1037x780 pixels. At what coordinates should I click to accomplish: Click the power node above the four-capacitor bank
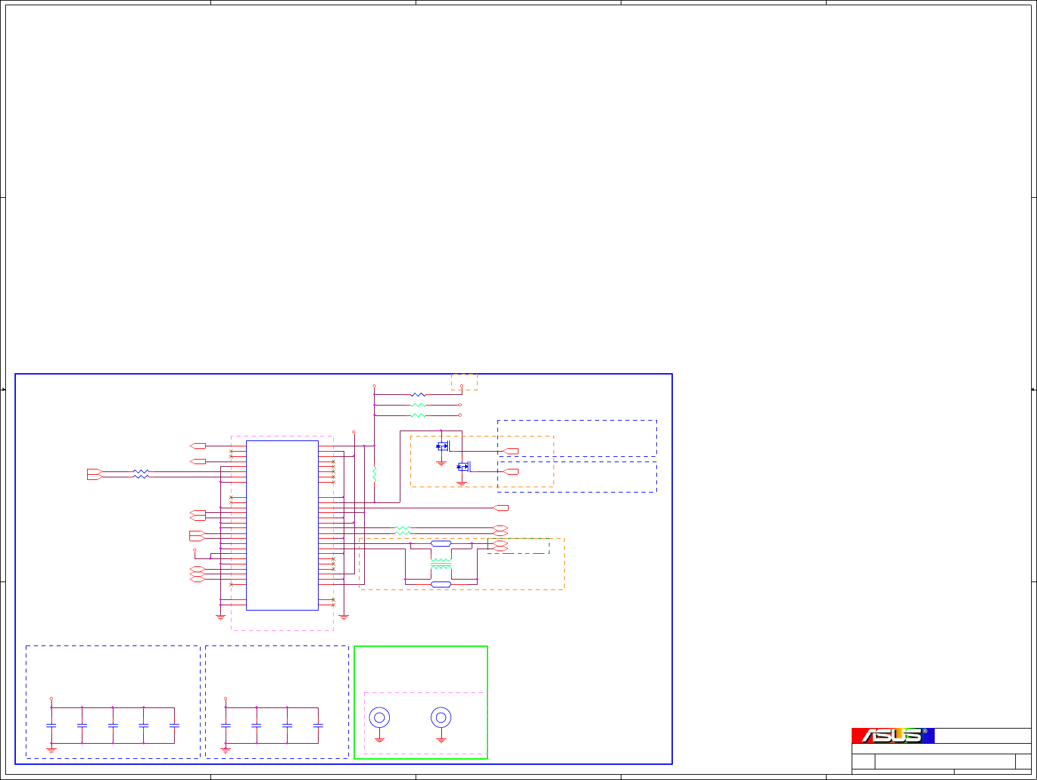tap(226, 698)
